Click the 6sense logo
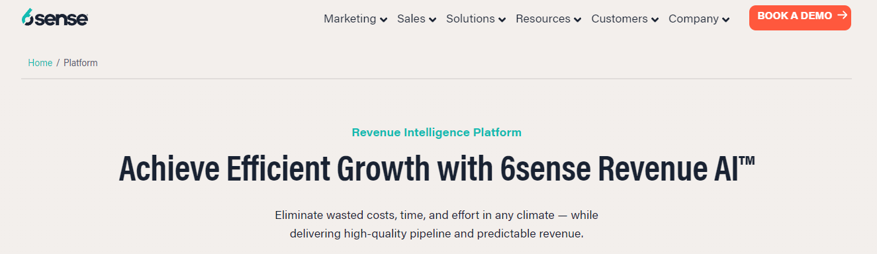 54,18
